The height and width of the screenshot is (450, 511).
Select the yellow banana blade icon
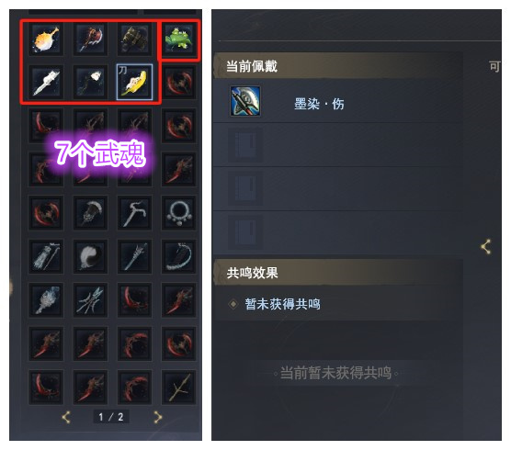[134, 82]
